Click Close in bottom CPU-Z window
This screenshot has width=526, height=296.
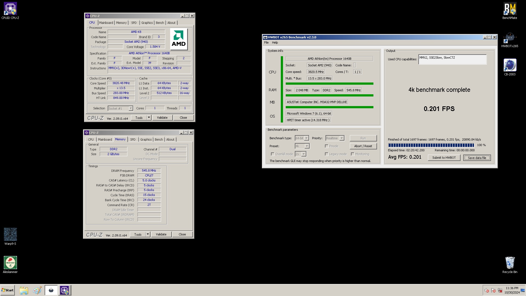[x=182, y=234]
